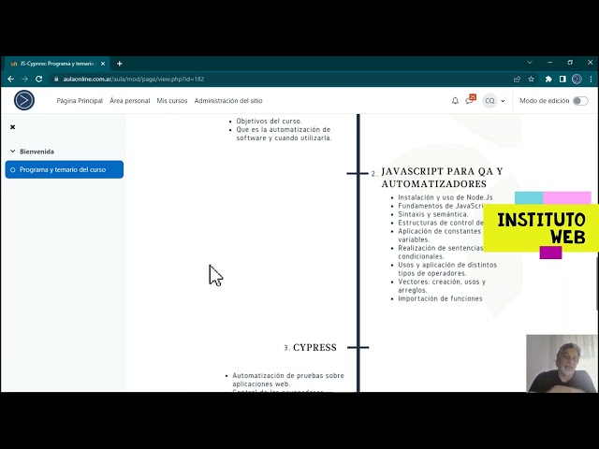Click the padlock site info icon
This screenshot has width=599, height=449.
point(56,79)
